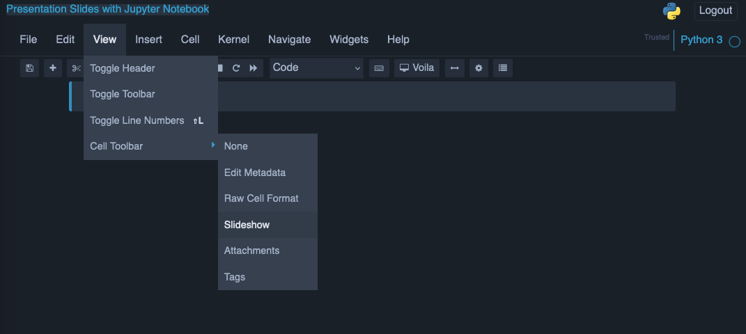Screen dimensions: 746x334
Task: Toggle Toolbar visibility from the View menu
Action: tap(123, 94)
